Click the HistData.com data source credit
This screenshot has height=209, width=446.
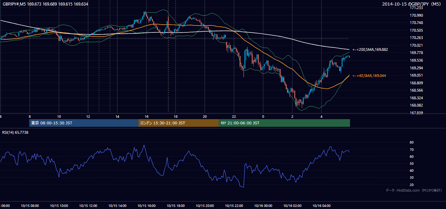point(414,190)
